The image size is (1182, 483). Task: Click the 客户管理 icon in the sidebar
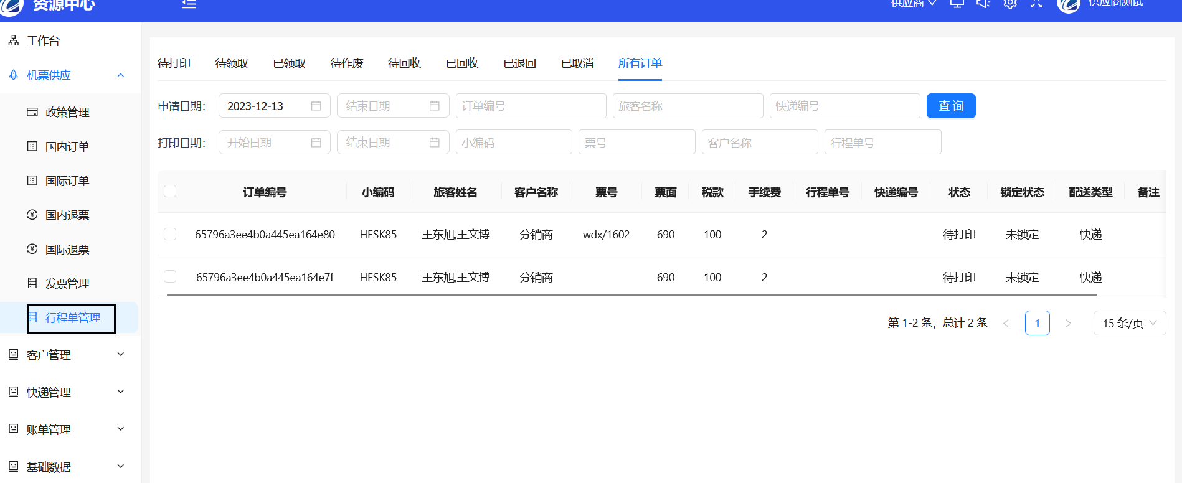[14, 355]
